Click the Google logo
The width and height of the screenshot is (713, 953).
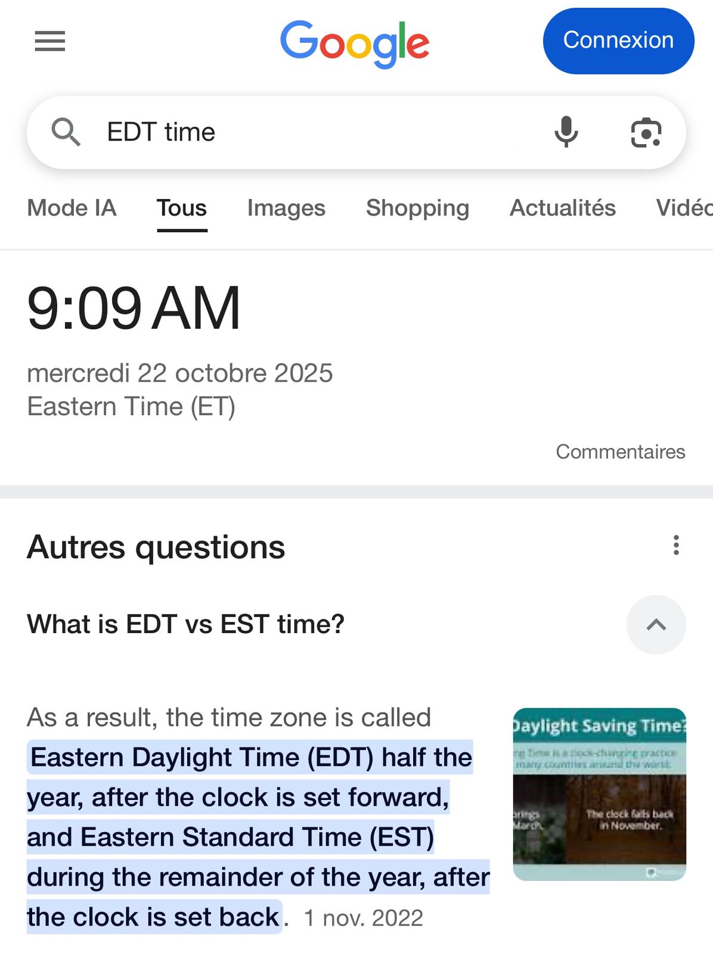(x=355, y=43)
